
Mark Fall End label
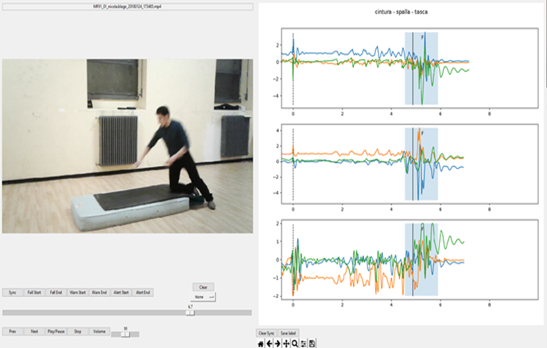coord(56,292)
